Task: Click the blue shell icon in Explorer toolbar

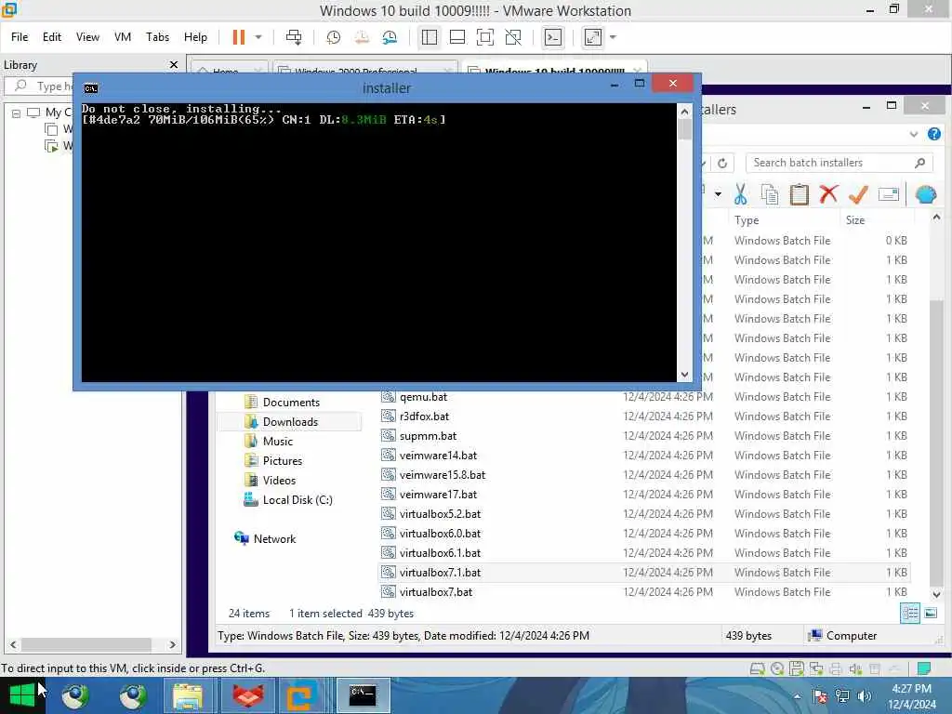Action: click(926, 194)
